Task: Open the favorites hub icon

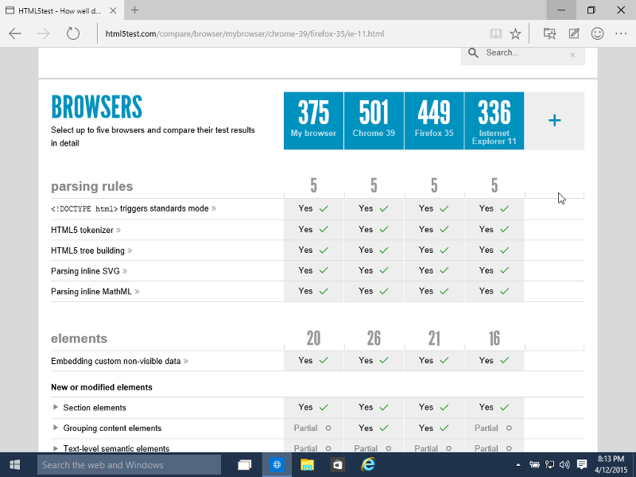Action: [x=549, y=33]
